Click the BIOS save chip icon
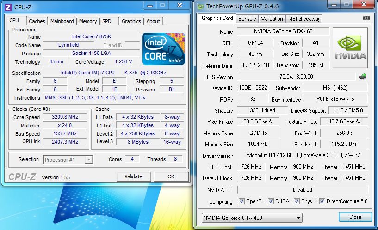 pos(363,77)
